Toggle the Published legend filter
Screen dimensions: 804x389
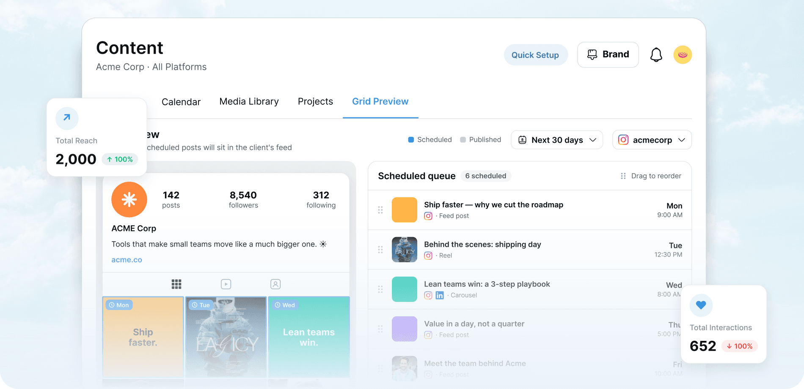pos(481,140)
